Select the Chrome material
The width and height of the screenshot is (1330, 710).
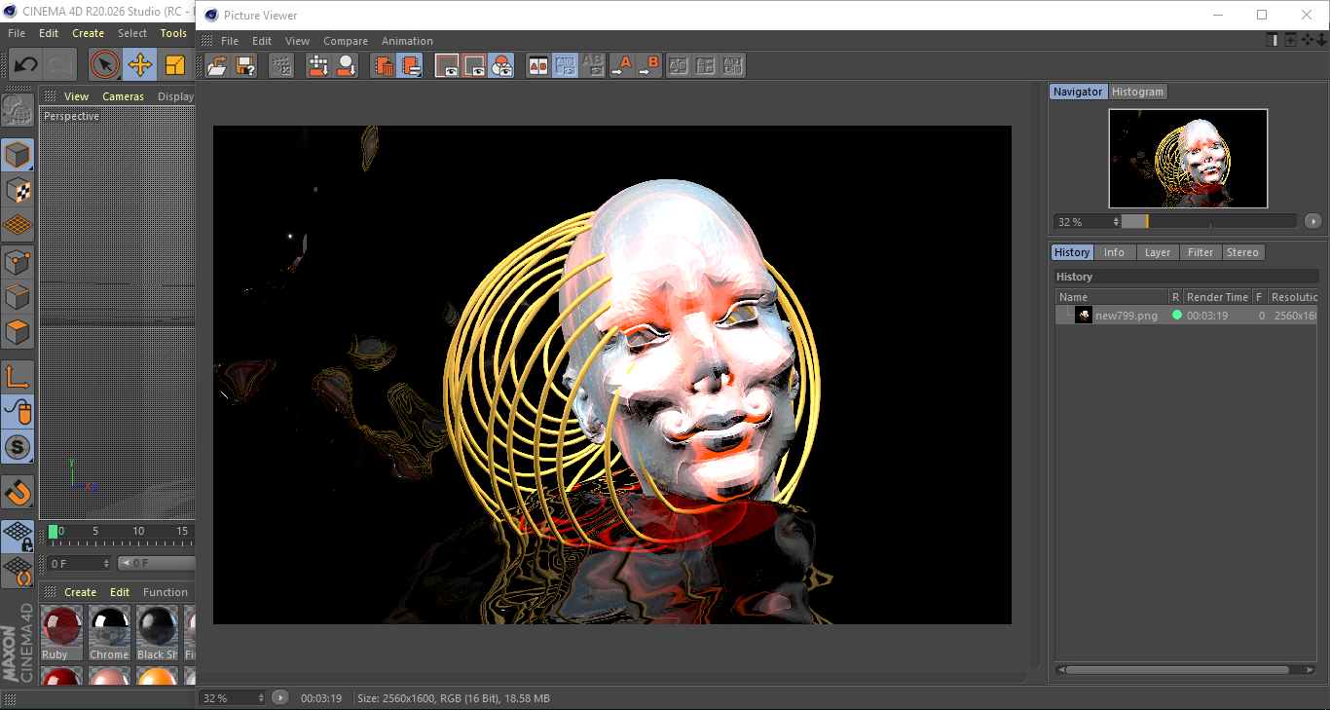coord(109,633)
